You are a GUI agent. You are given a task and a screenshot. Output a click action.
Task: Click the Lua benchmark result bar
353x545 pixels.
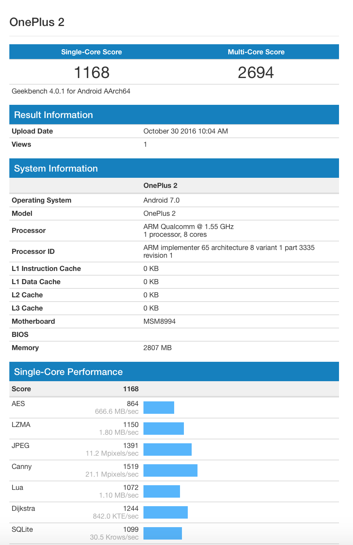[162, 491]
